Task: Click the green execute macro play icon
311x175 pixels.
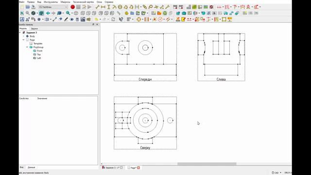Action: point(89,7)
